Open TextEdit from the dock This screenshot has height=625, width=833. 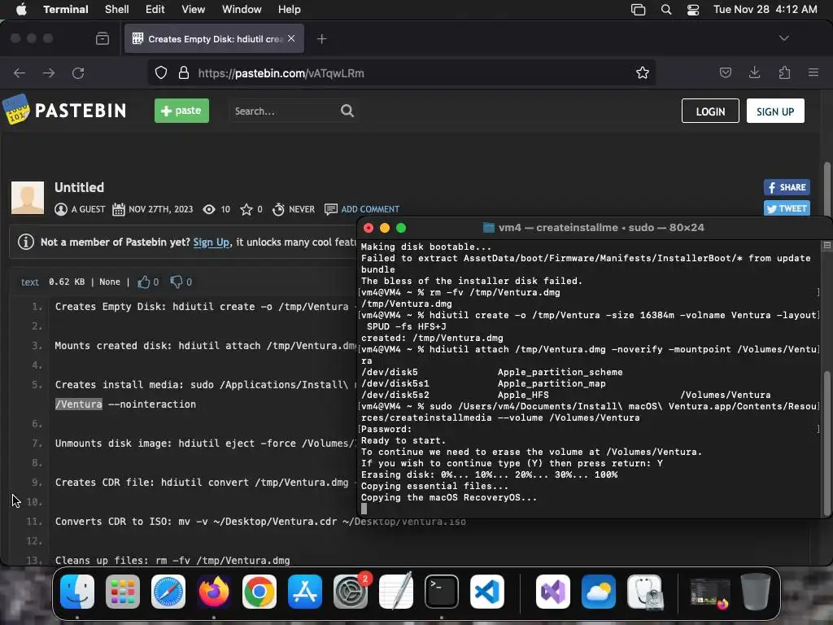pyautogui.click(x=396, y=592)
